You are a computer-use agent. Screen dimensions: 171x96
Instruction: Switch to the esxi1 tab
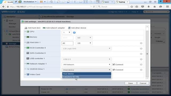107,2
